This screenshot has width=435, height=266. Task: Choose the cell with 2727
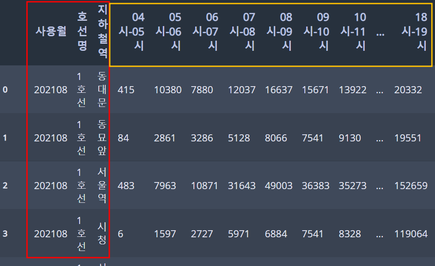[x=202, y=234]
